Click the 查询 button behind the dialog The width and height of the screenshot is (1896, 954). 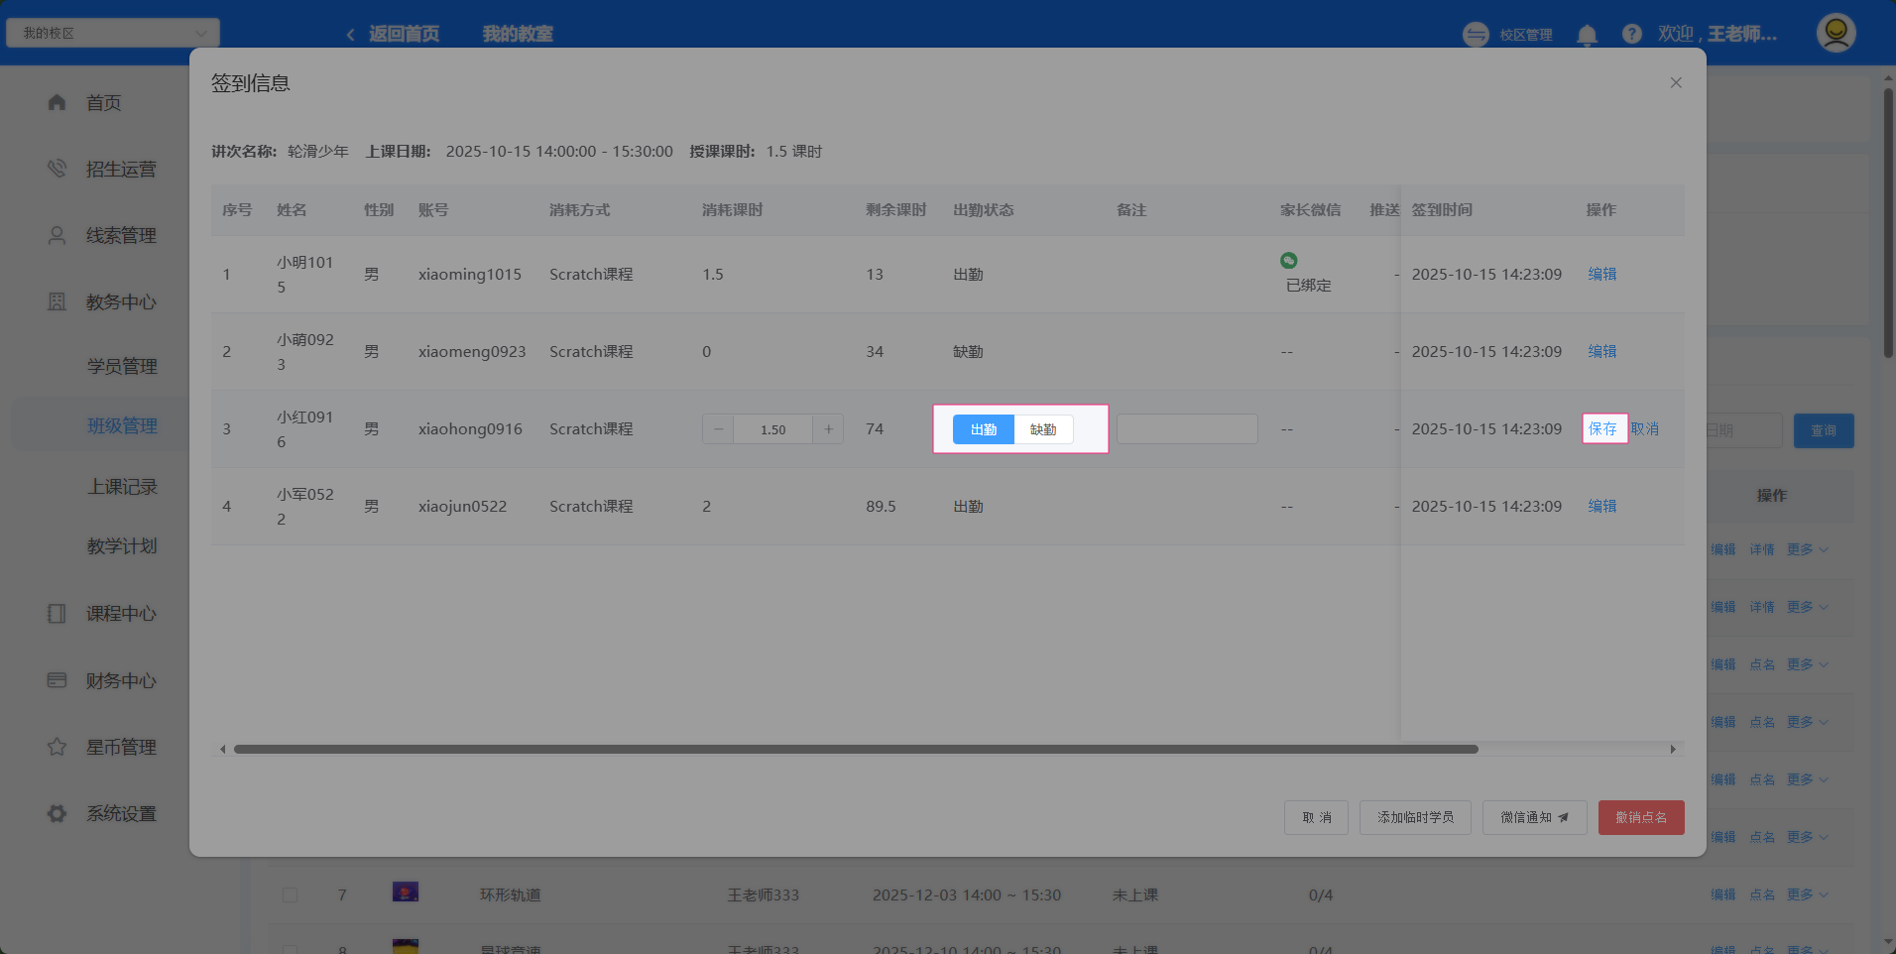(x=1824, y=430)
